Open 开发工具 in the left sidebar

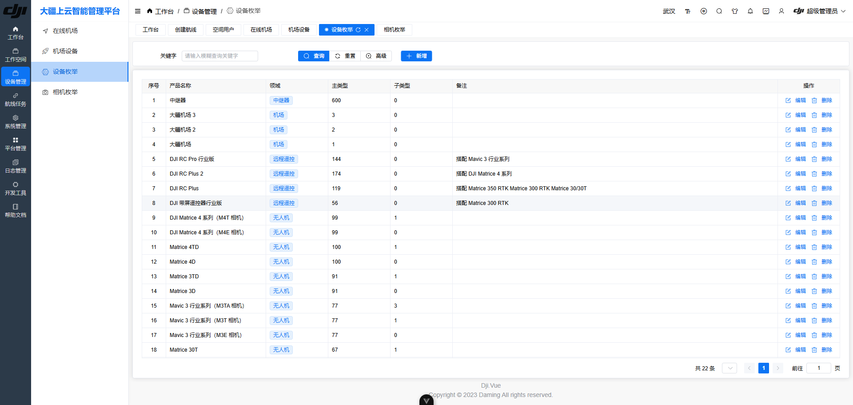point(16,188)
